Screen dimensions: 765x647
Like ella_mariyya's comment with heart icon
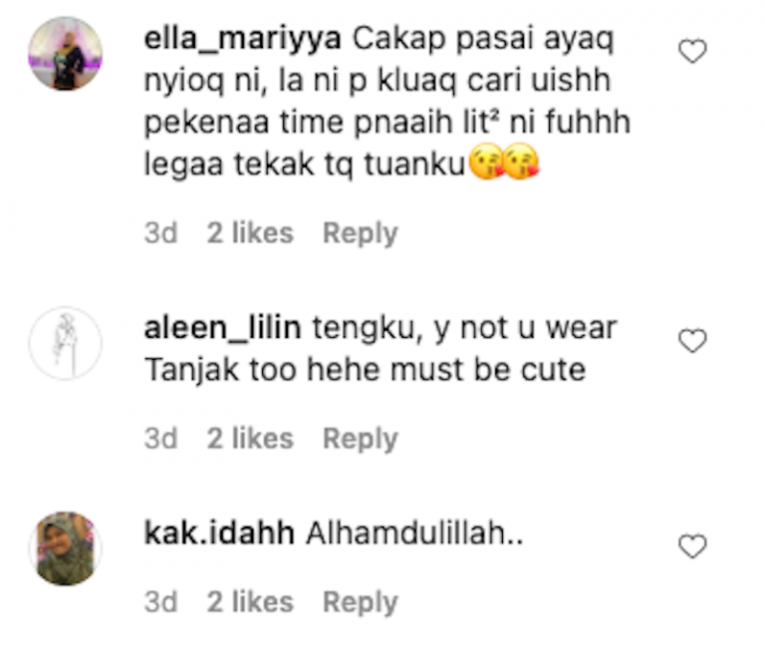tap(693, 51)
